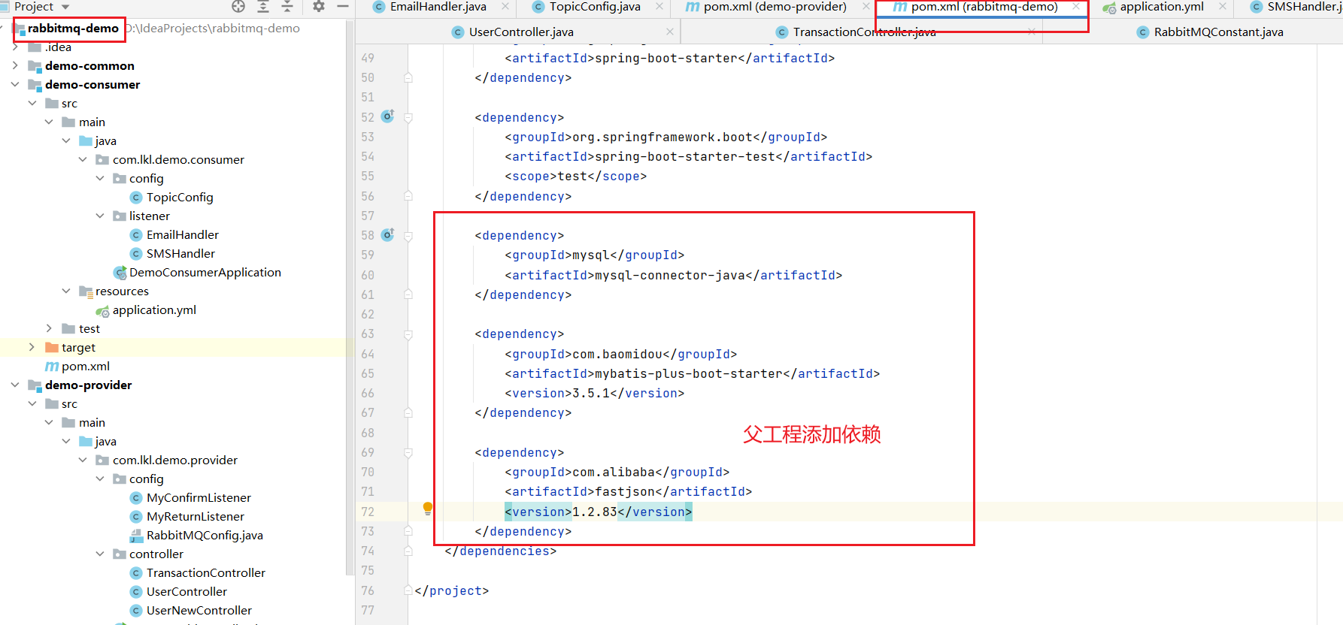Open the TransactionController.java editor tab
The width and height of the screenshot is (1343, 625).
tap(864, 32)
